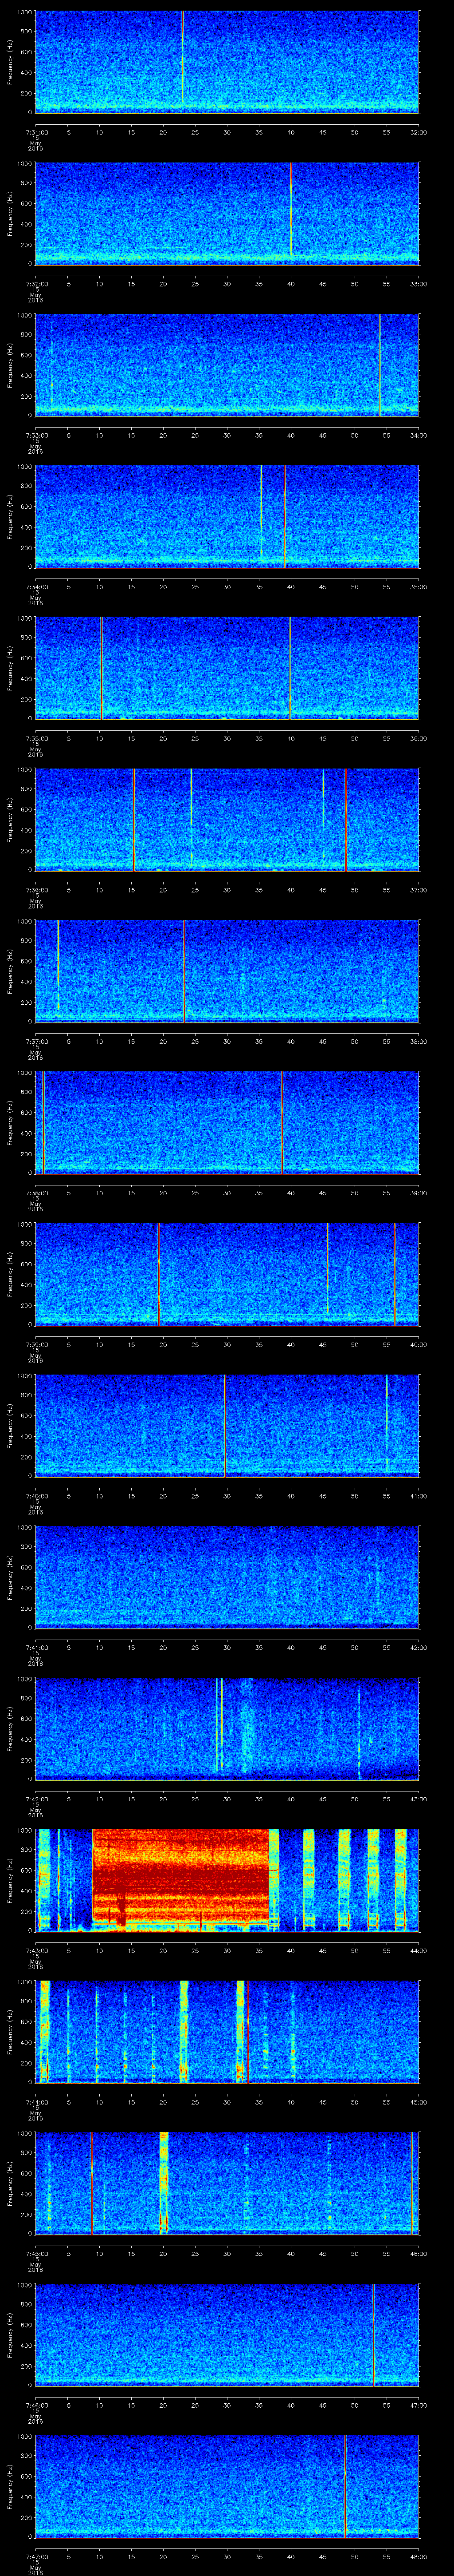Screen dimensions: 454x2576
Task: Click the 32:00 end time label
Action: click(418, 131)
